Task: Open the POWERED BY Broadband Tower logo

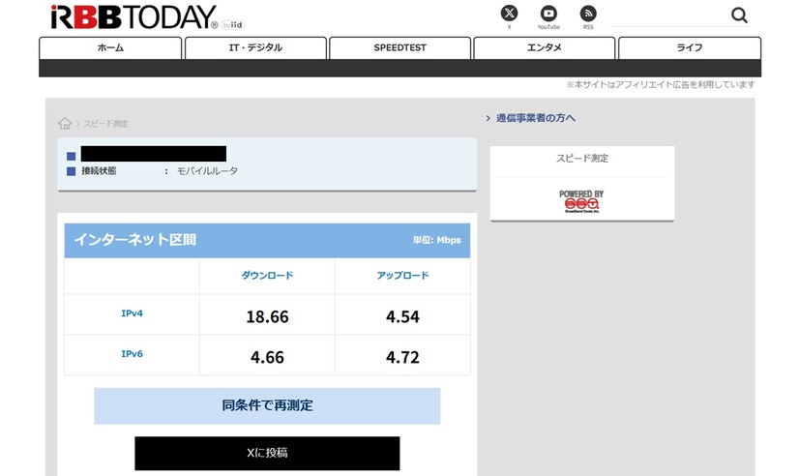Action: click(x=581, y=201)
